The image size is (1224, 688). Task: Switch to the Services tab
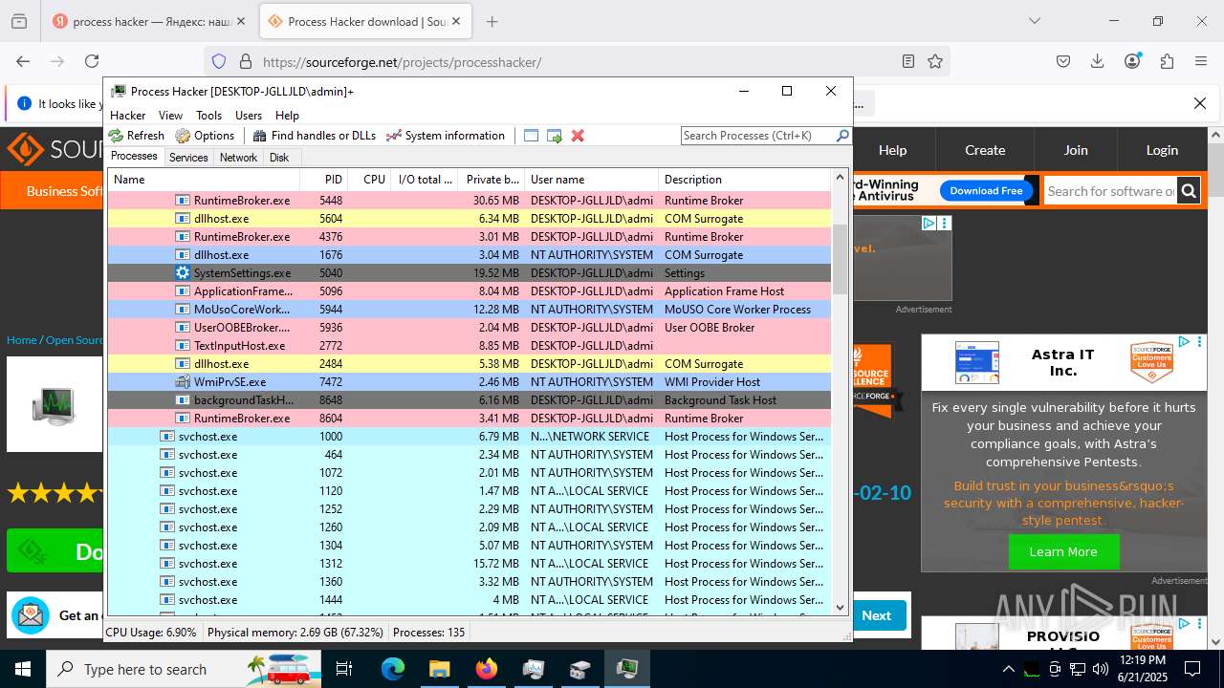(x=188, y=158)
